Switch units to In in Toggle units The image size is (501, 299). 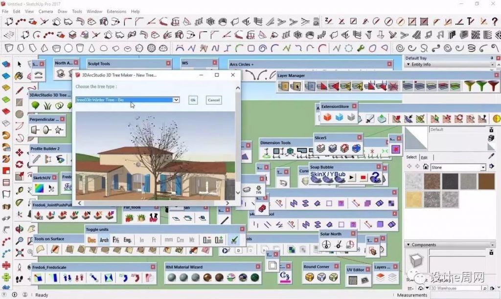[141, 240]
